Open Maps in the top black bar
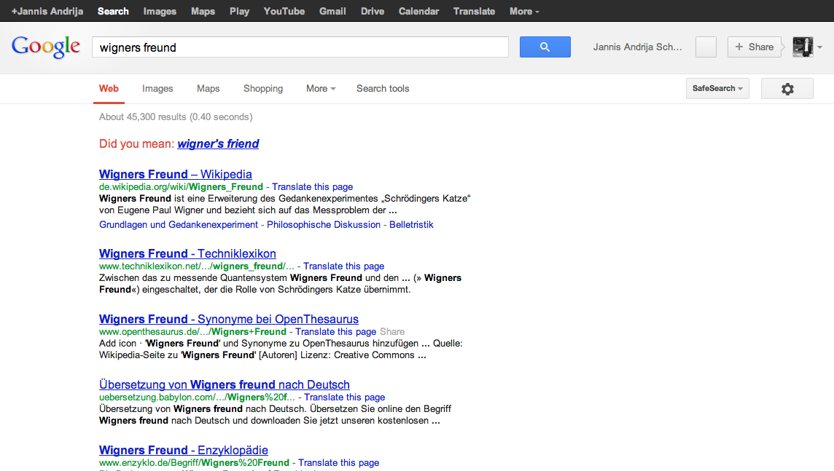 203,11
